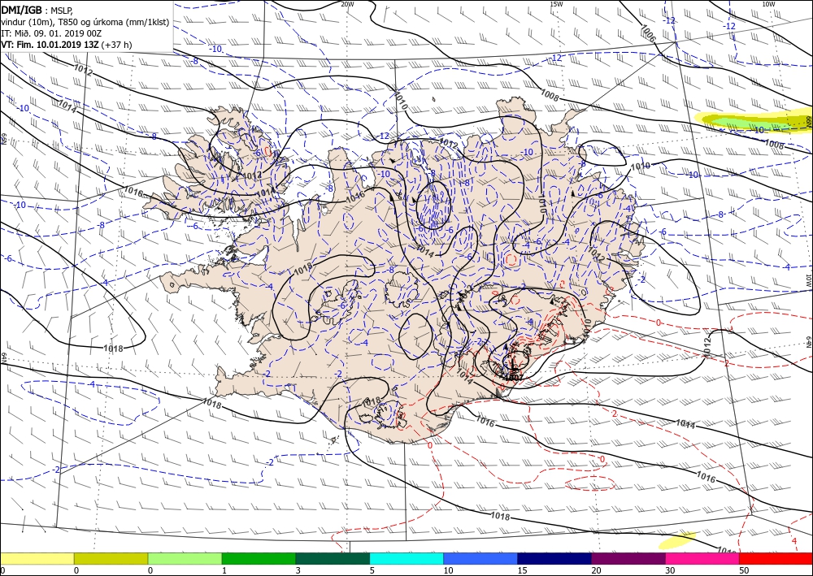Click the legend value "30"

tap(671, 570)
